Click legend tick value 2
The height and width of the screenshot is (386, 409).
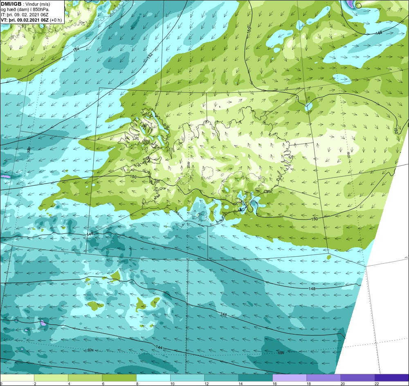click(x=35, y=384)
